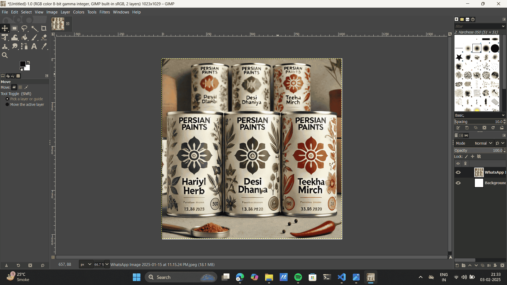The height and width of the screenshot is (285, 507).
Task: Select the Paintbrush tool
Action: tap(34, 37)
